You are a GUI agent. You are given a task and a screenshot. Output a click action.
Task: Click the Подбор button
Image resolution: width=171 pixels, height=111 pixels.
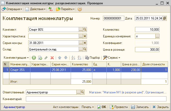click(92, 58)
